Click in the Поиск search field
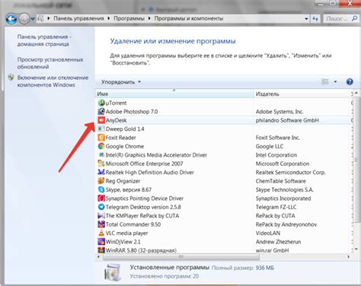The image size is (361, 286). point(337,18)
